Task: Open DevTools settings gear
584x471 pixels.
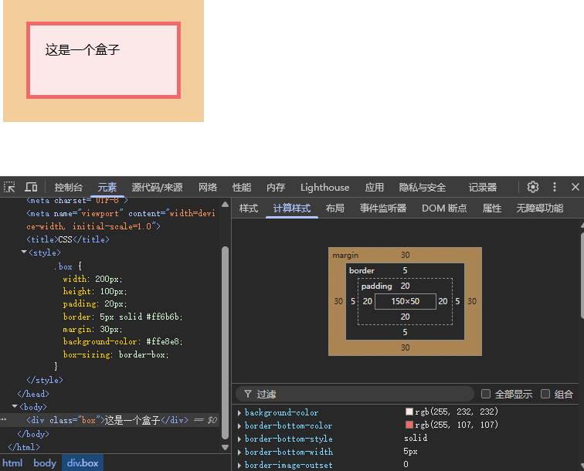Action: (533, 187)
